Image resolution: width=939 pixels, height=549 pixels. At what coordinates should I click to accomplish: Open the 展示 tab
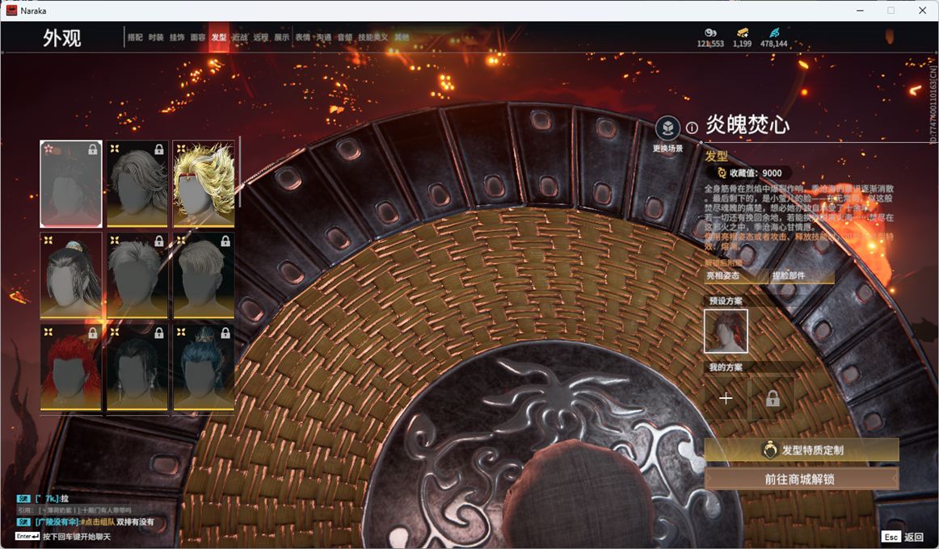coord(281,37)
